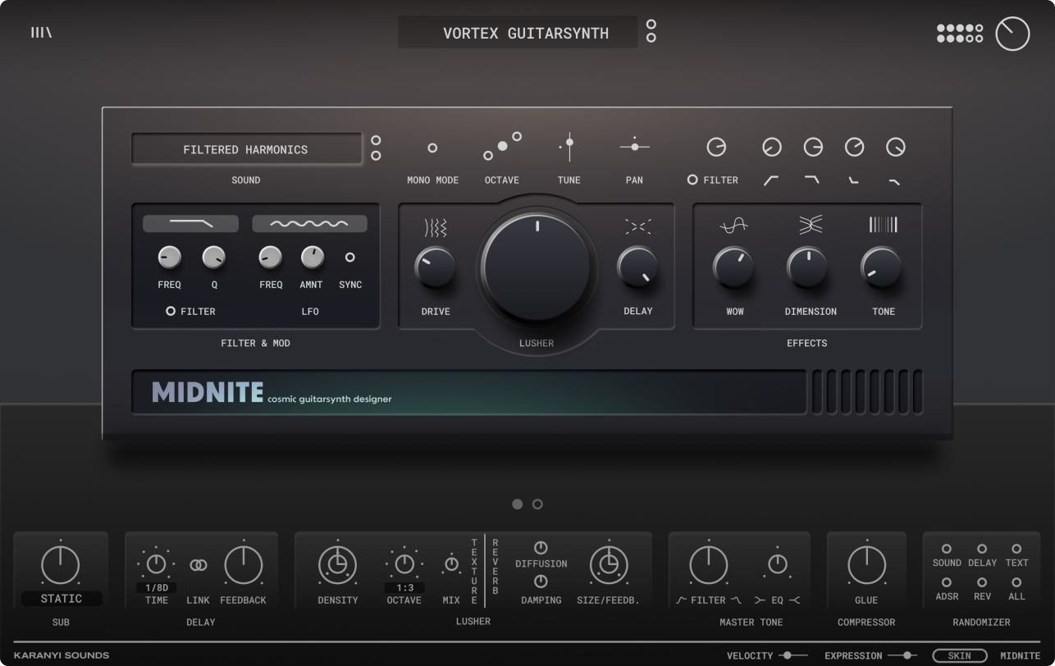The height and width of the screenshot is (666, 1055).
Task: Click the Wow effect icon
Action: 733,226
